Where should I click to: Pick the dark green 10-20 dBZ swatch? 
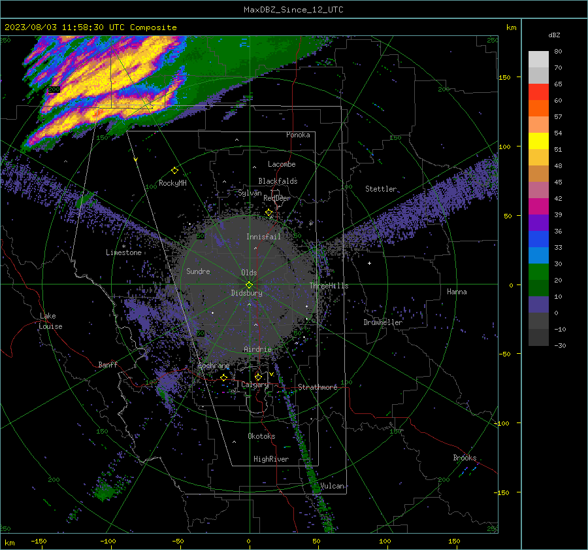[538, 288]
